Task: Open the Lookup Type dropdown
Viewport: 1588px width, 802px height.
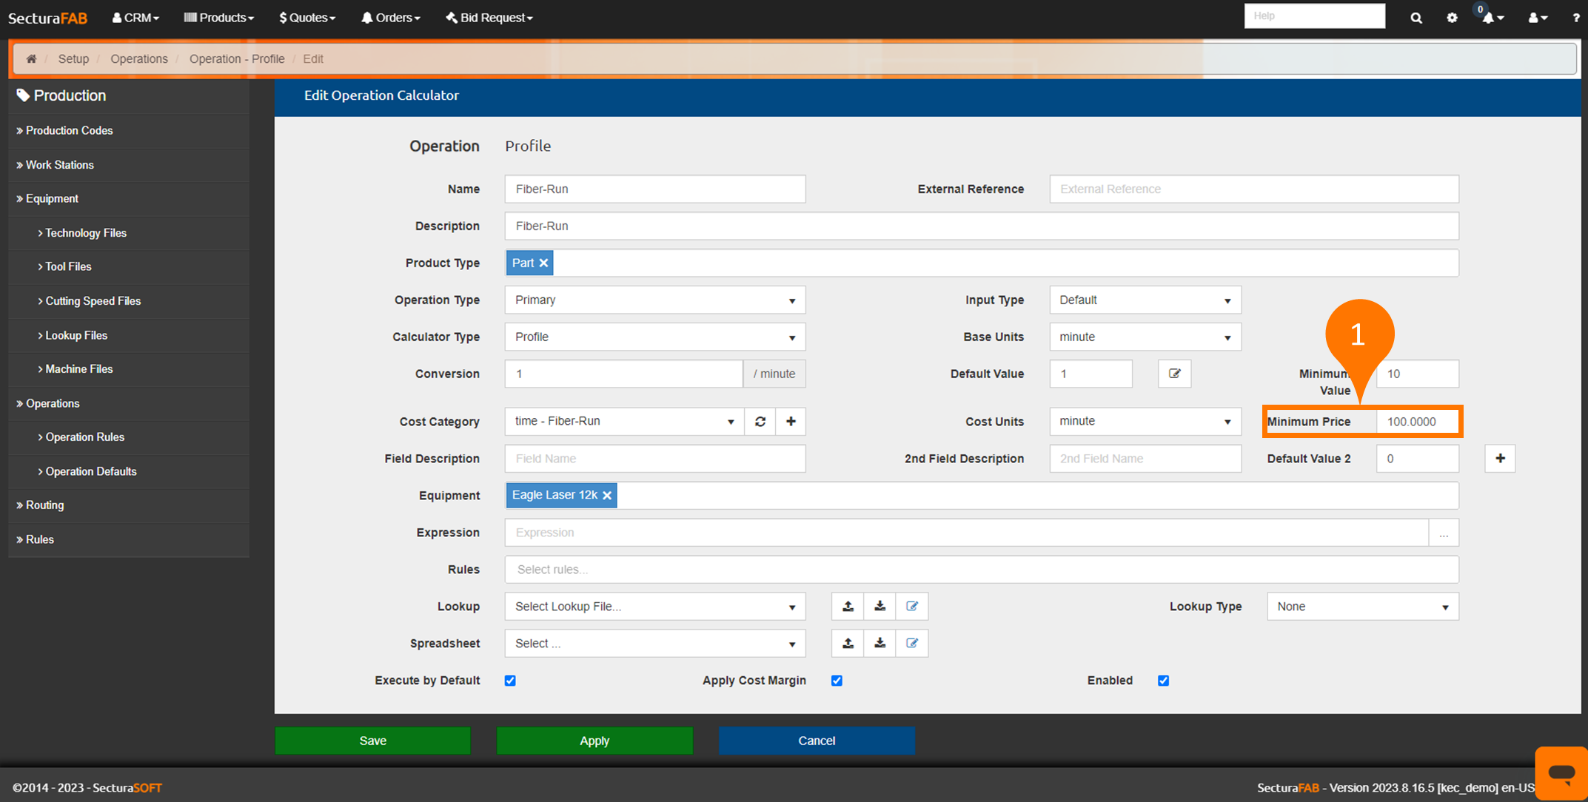Action: point(1362,607)
